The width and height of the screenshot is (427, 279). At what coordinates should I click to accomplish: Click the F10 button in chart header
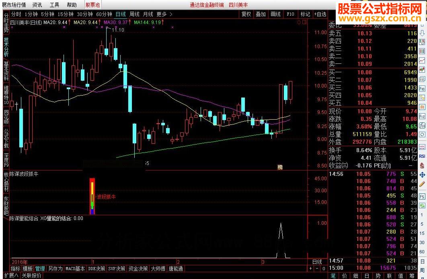pyautogui.click(x=290, y=14)
